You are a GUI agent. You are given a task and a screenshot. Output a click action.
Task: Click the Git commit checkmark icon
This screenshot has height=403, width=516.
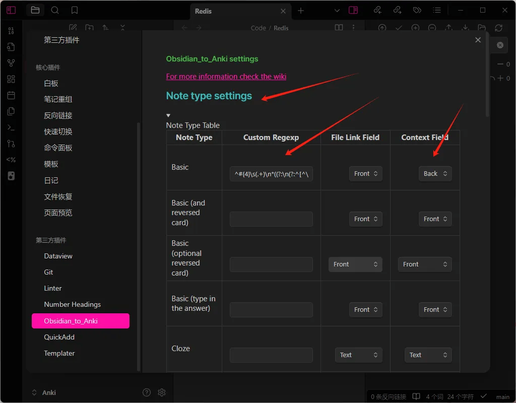point(399,28)
